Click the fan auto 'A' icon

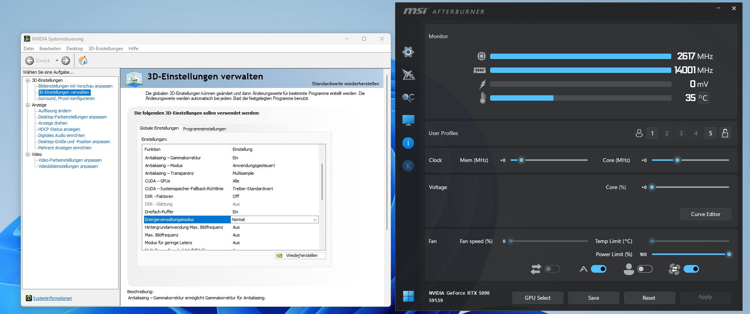tap(584, 269)
